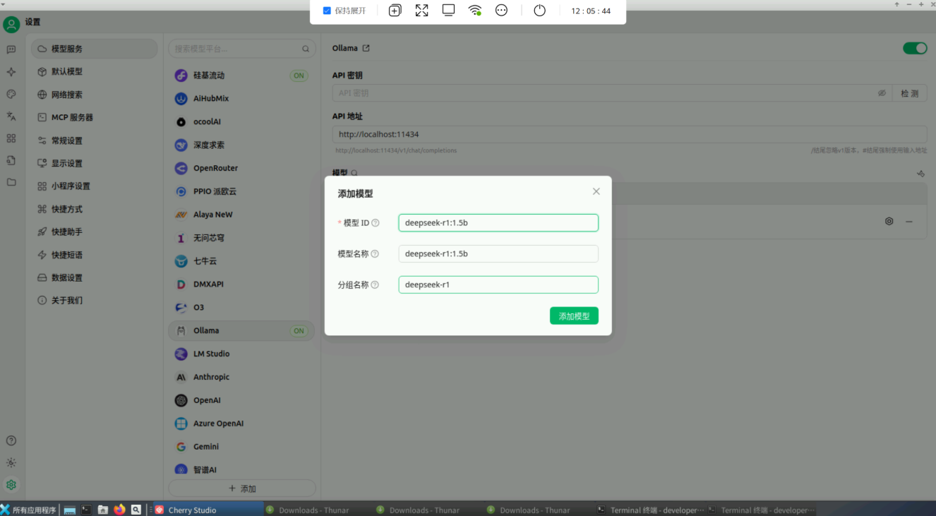Click the API 地址 input field
The width and height of the screenshot is (936, 516).
pyautogui.click(x=630, y=134)
